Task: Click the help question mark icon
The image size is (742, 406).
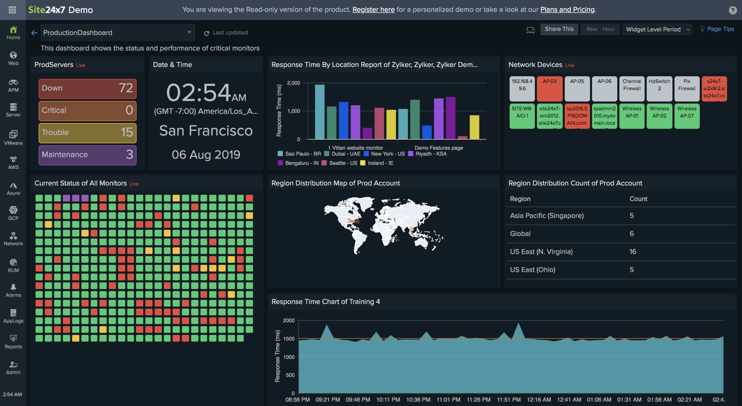Action: pos(732,10)
